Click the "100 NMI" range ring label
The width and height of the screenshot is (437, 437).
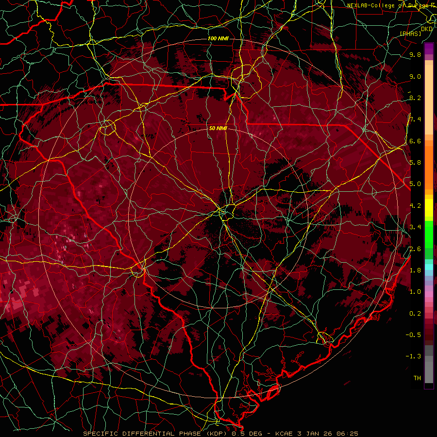218,38
